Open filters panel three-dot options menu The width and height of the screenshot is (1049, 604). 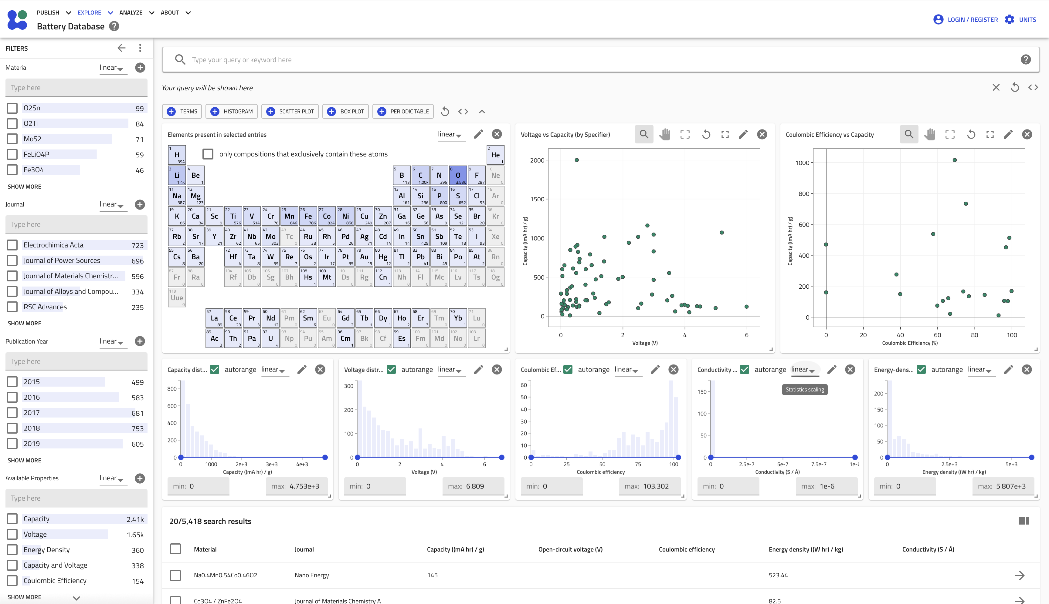pos(140,48)
